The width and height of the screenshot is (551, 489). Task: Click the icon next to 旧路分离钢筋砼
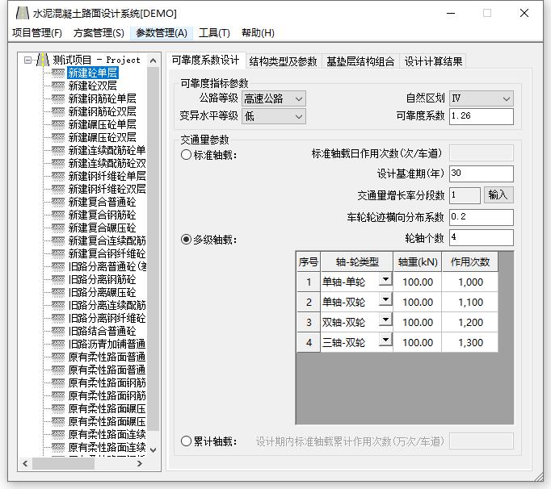point(58,279)
